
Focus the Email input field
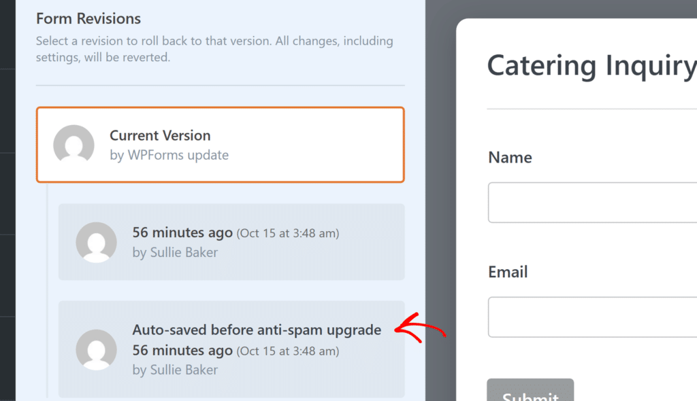click(x=593, y=317)
